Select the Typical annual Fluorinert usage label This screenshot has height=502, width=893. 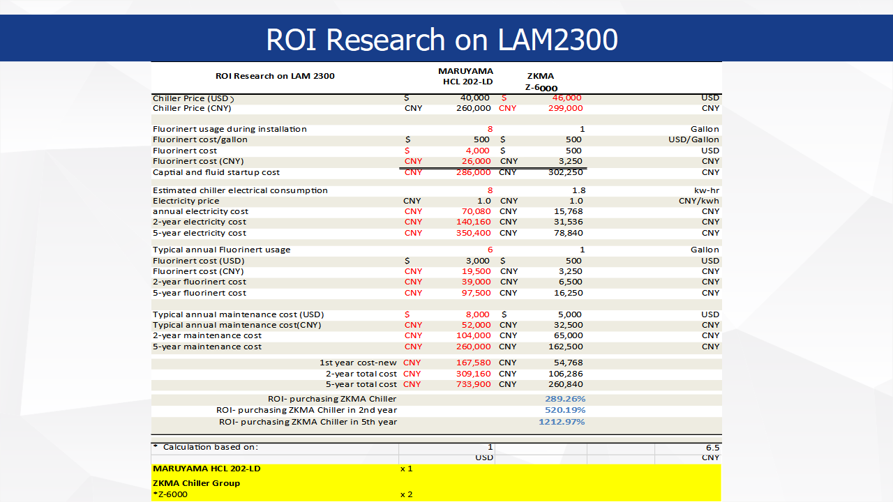point(221,250)
